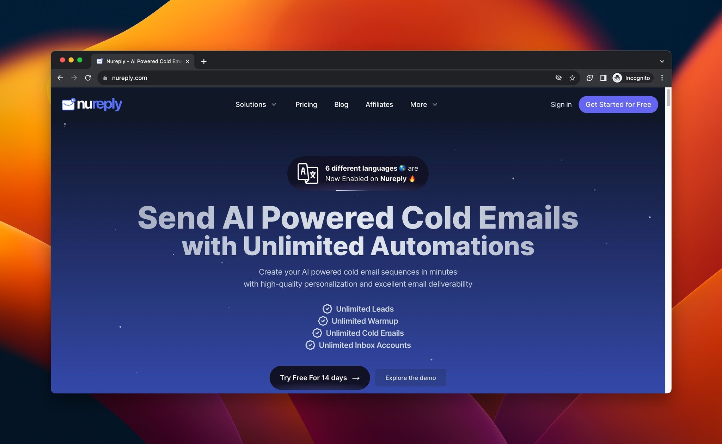
Task: Open the Pricing menu item
Action: (x=306, y=104)
